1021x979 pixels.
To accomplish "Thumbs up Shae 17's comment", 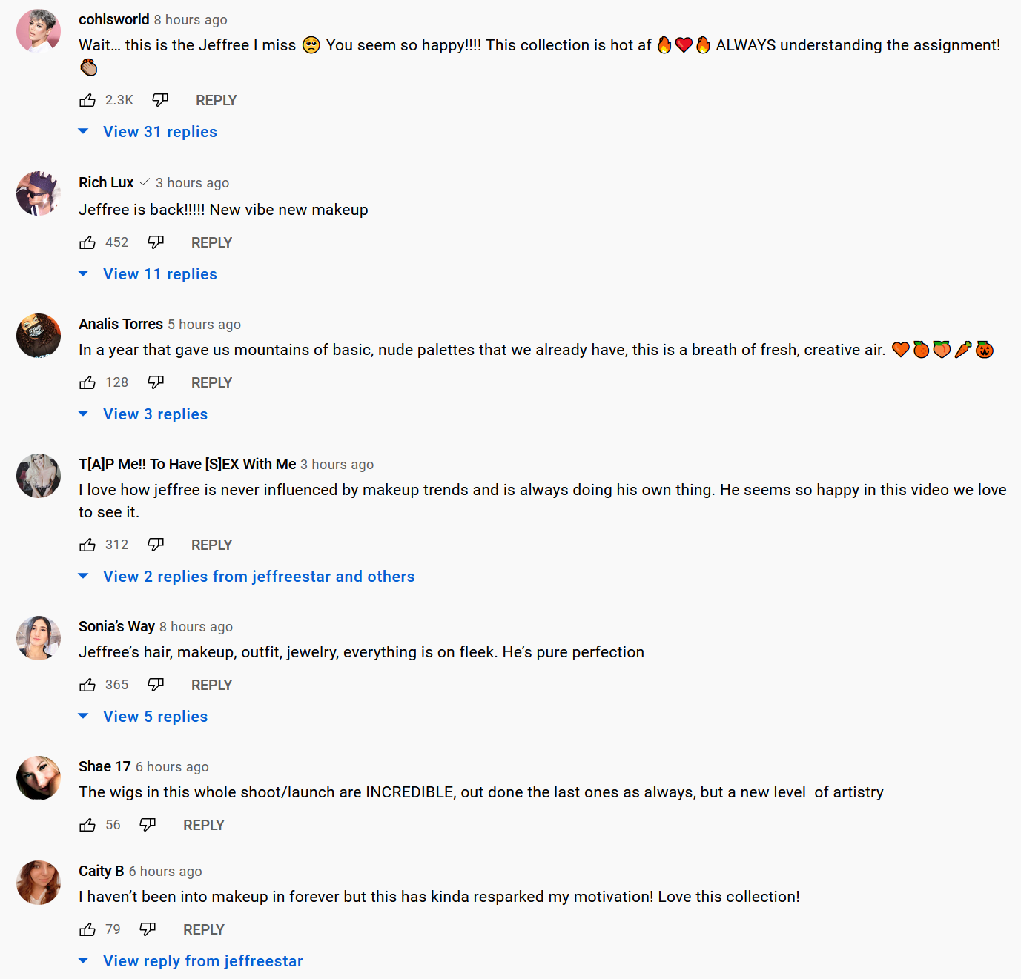I will click(87, 825).
